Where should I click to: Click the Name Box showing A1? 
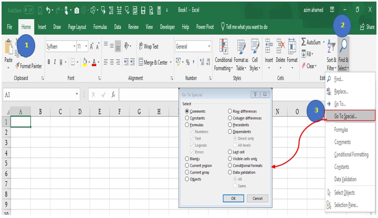41,95
